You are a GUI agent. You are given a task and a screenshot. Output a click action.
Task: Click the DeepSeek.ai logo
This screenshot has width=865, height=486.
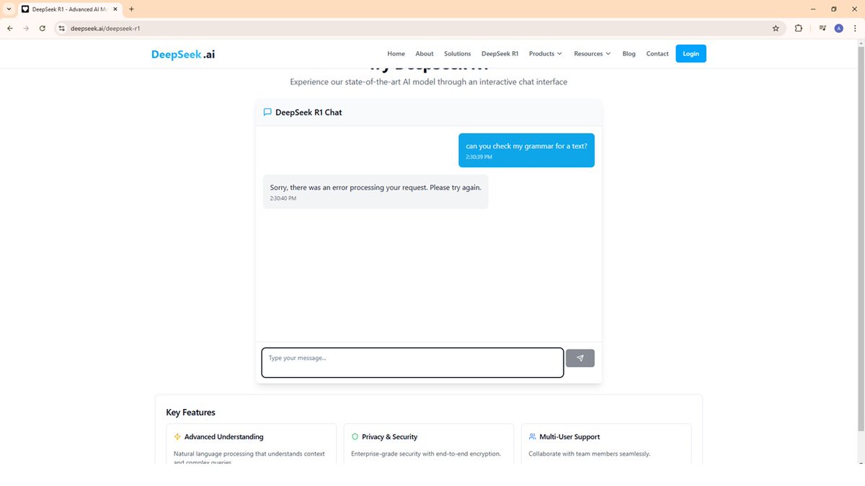[x=183, y=54]
